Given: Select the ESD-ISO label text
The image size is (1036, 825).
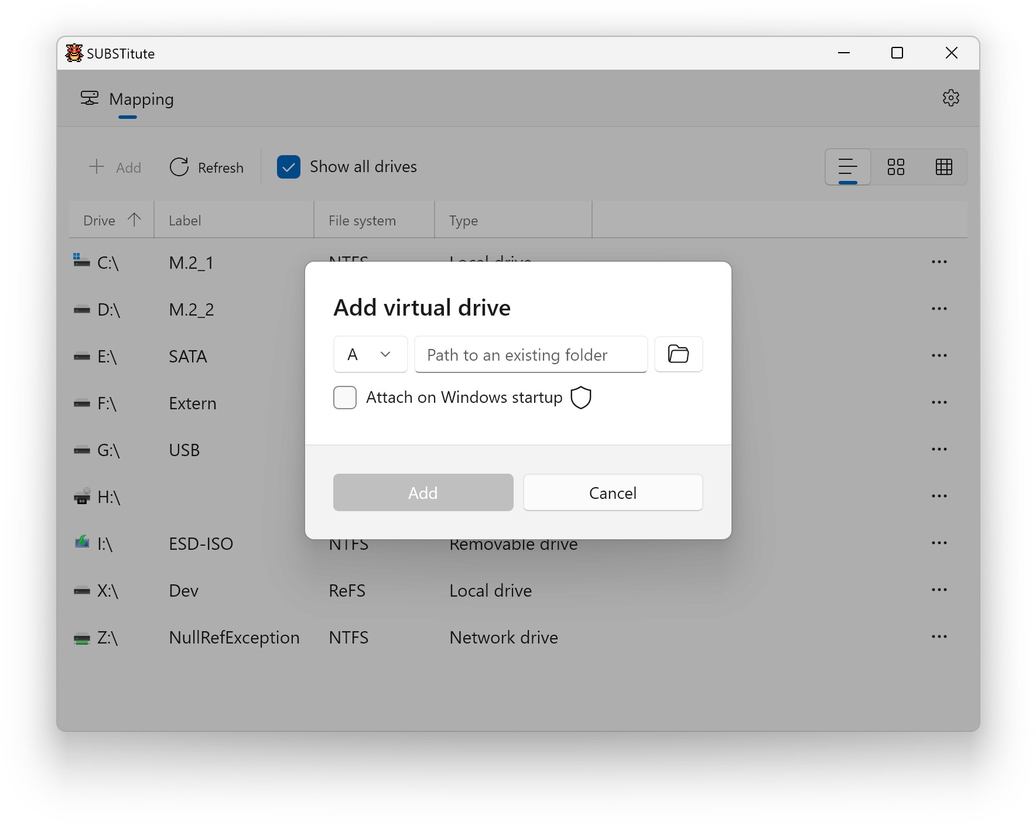Looking at the screenshot, I should coord(201,543).
